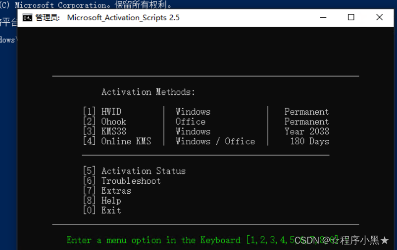The width and height of the screenshot is (397, 250).
Task: Click 'Permanent' in the Ohook row
Action: click(306, 122)
